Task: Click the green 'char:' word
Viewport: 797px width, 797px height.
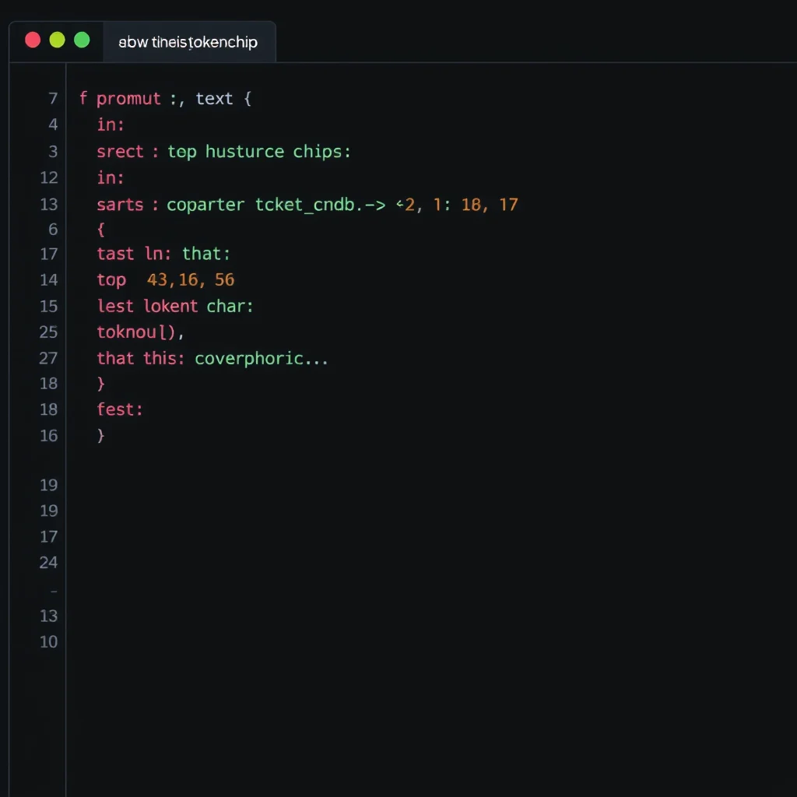Action: tap(230, 306)
